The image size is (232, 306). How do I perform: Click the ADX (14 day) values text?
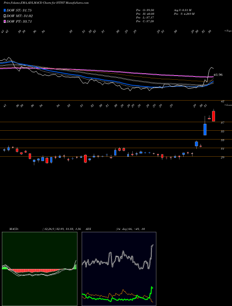pyautogui.click(x=130, y=229)
